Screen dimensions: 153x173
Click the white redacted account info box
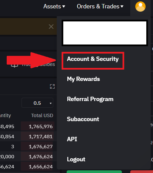pyautogui.click(x=105, y=33)
